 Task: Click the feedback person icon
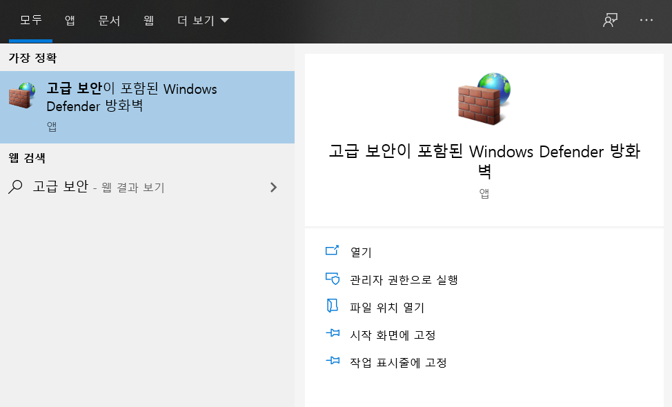[611, 20]
